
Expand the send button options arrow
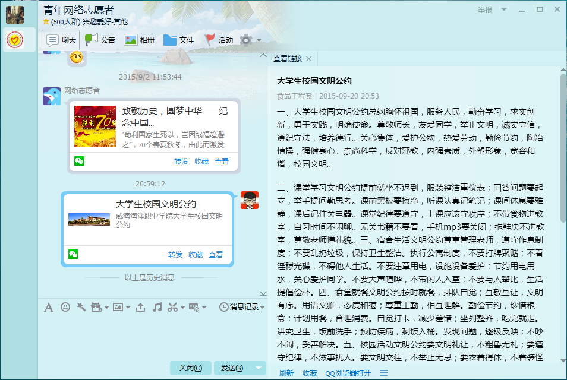(x=259, y=368)
